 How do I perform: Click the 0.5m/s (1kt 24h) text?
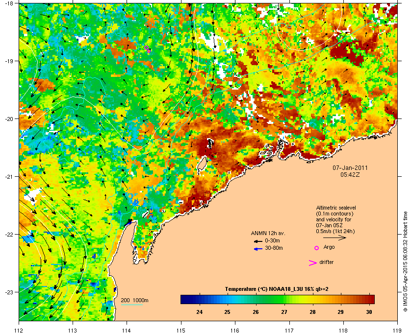point(335,232)
